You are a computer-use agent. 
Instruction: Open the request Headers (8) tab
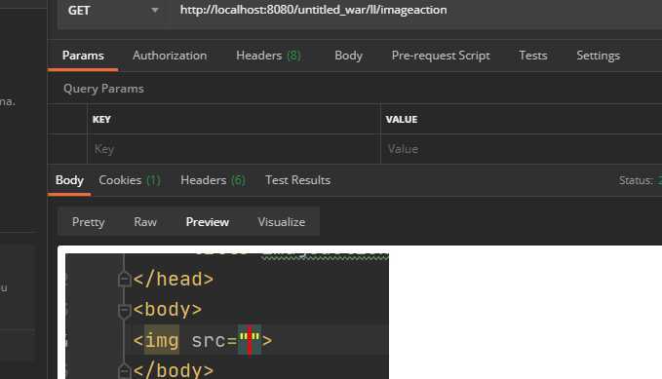point(268,56)
